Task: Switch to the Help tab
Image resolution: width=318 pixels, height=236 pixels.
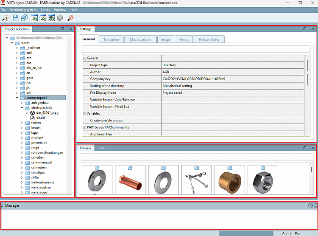Action: tap(101, 148)
